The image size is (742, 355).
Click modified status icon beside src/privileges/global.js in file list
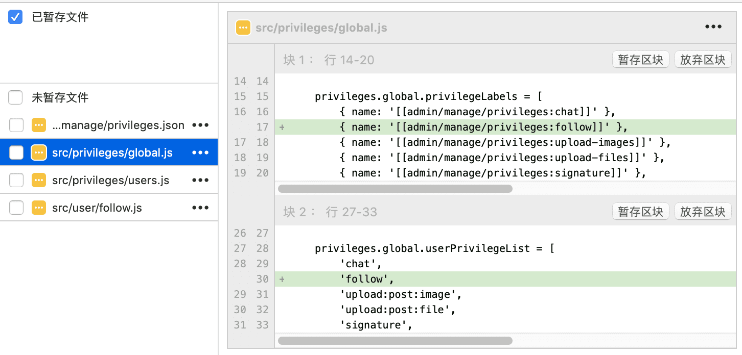[39, 153]
